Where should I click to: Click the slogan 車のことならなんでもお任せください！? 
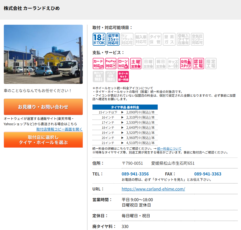[38, 91]
